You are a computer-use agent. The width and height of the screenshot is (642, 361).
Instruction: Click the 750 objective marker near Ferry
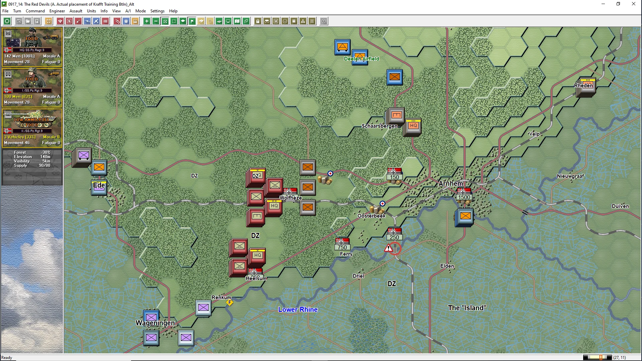coord(342,244)
